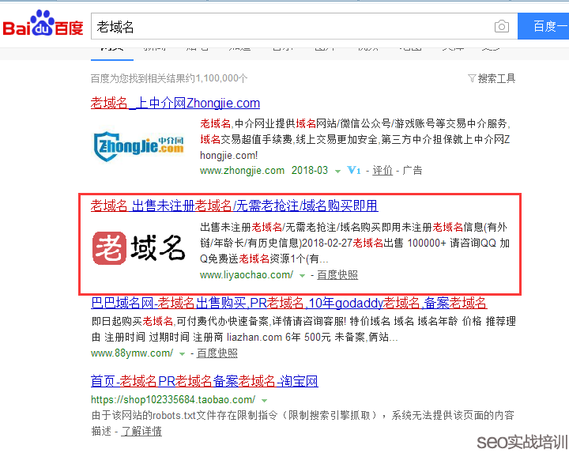Click the 了解详情 link for taobao result
This screenshot has width=569, height=453.
[x=141, y=432]
